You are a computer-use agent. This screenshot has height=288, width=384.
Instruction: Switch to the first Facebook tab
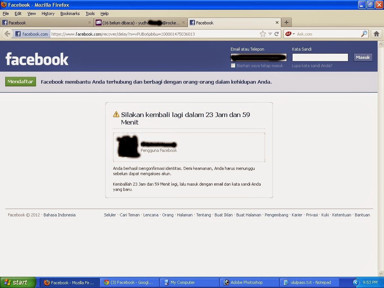point(46,22)
